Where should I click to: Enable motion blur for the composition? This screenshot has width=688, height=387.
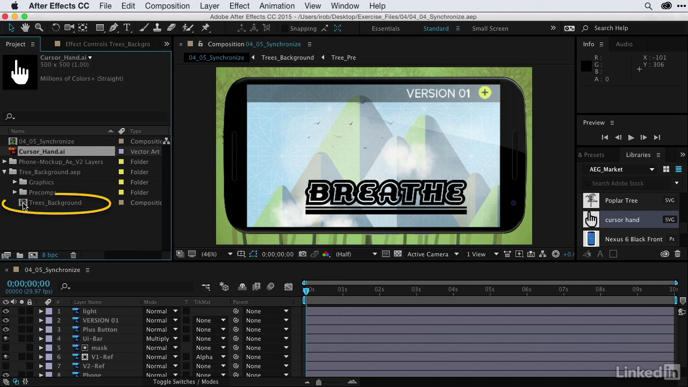271,287
